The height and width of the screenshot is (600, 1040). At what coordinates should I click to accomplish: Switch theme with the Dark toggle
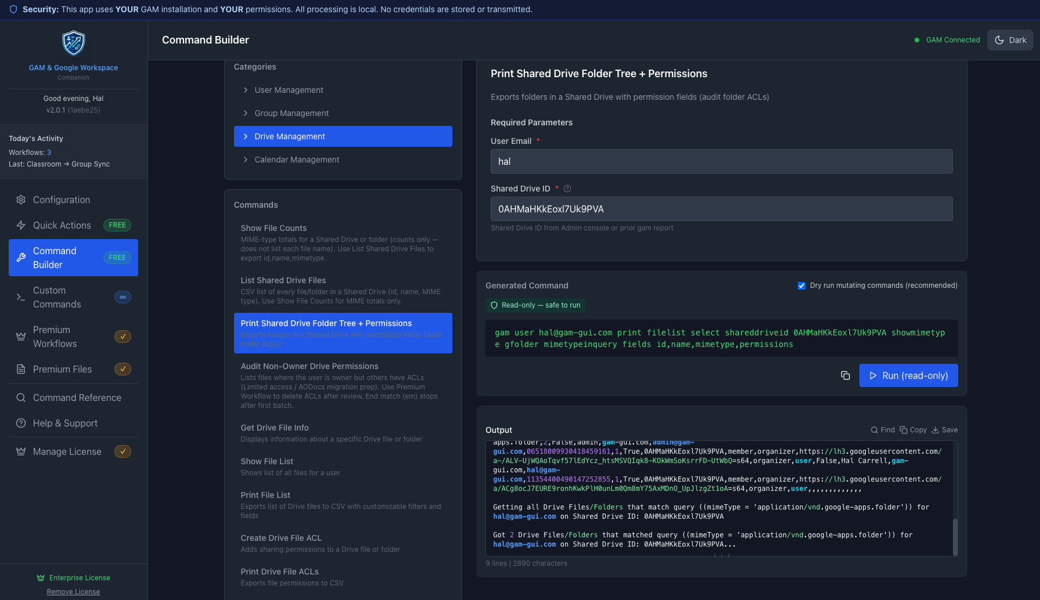[x=1010, y=40]
